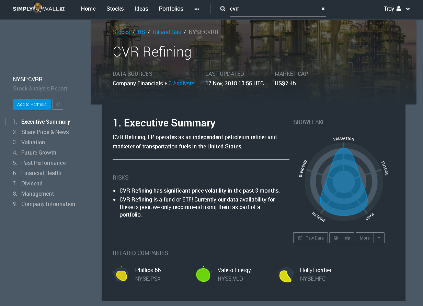Click the NYSE:CVRR sidebar heading
The width and height of the screenshot is (423, 306).
pos(28,79)
